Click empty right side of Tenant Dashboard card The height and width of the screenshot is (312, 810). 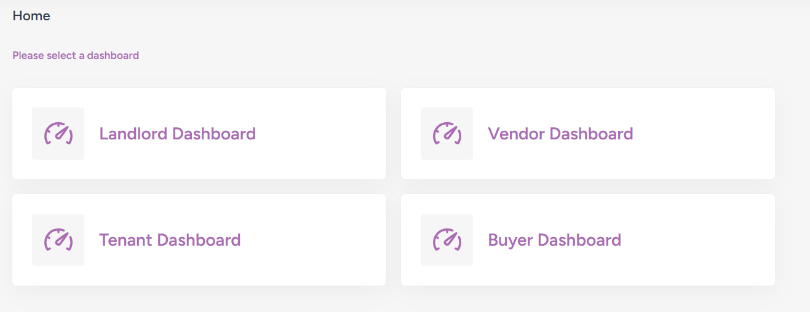(x=326, y=240)
